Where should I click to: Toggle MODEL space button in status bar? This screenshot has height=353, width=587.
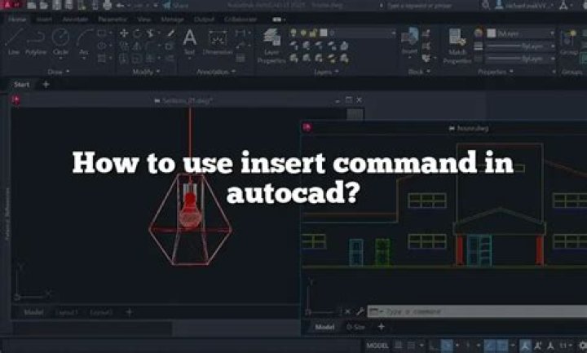pos(377,345)
